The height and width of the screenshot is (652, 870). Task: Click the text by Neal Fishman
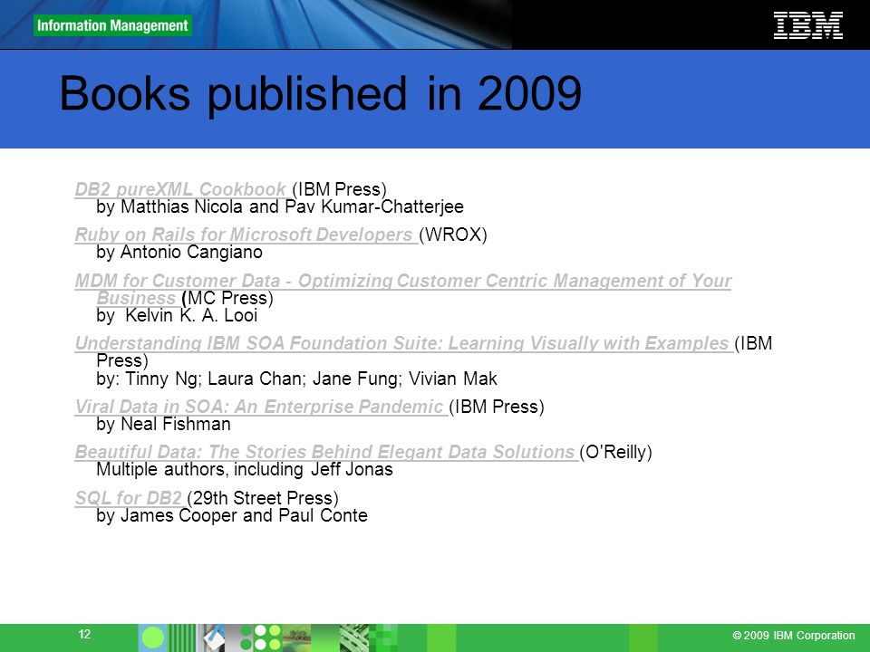click(163, 424)
